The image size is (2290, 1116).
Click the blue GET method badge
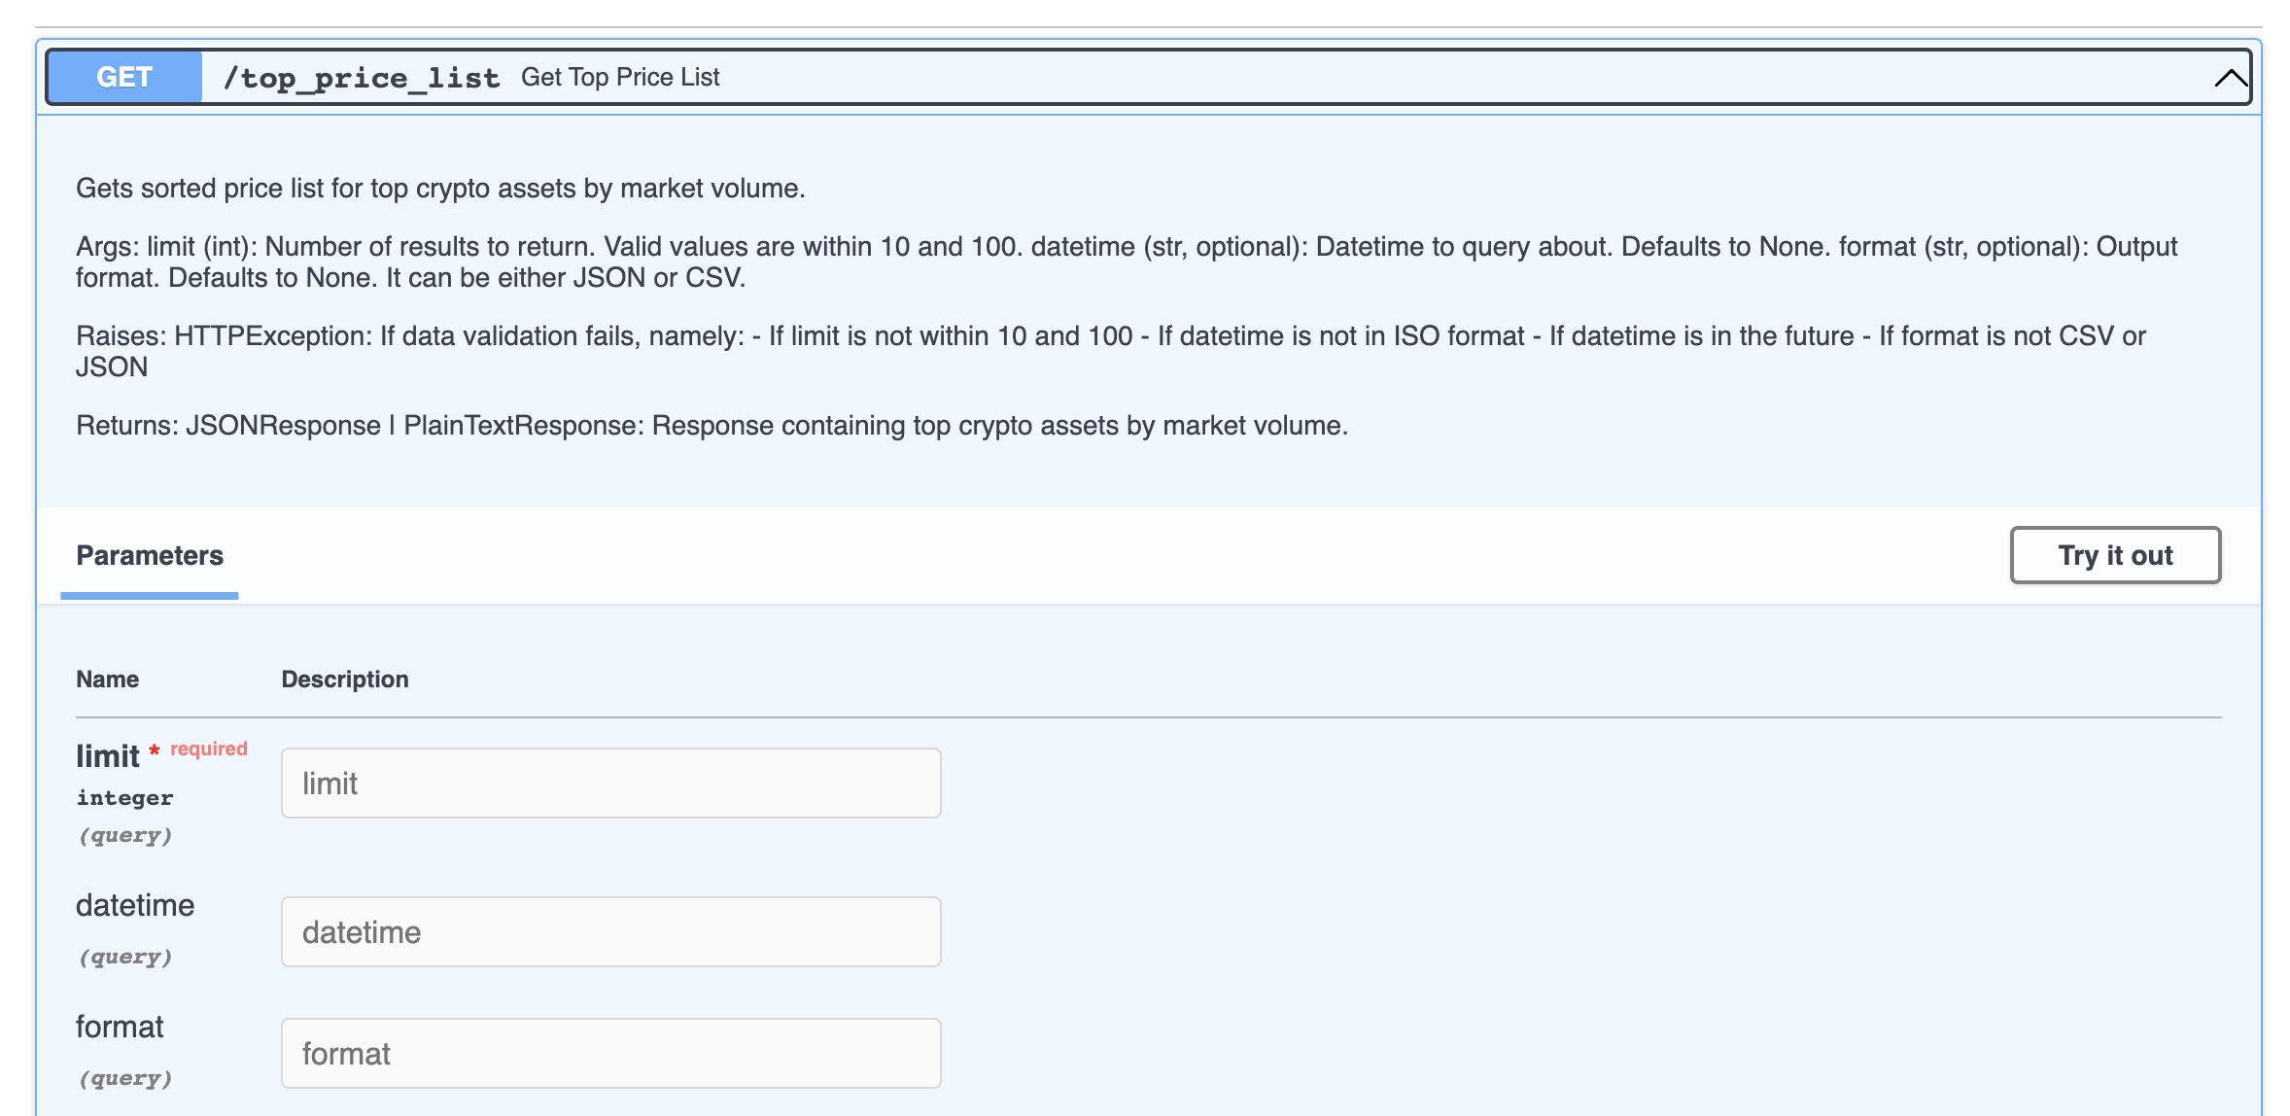[124, 78]
